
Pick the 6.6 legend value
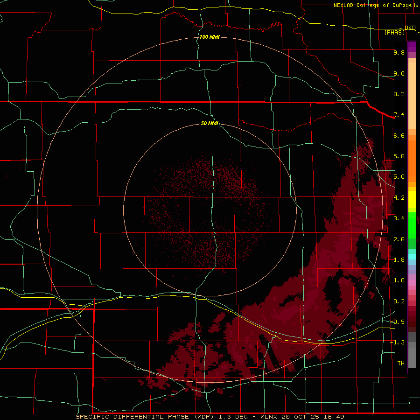pos(399,135)
